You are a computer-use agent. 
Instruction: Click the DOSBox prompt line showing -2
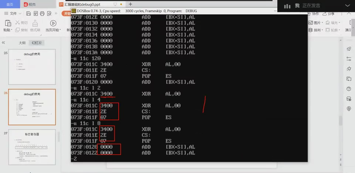tap(74, 159)
